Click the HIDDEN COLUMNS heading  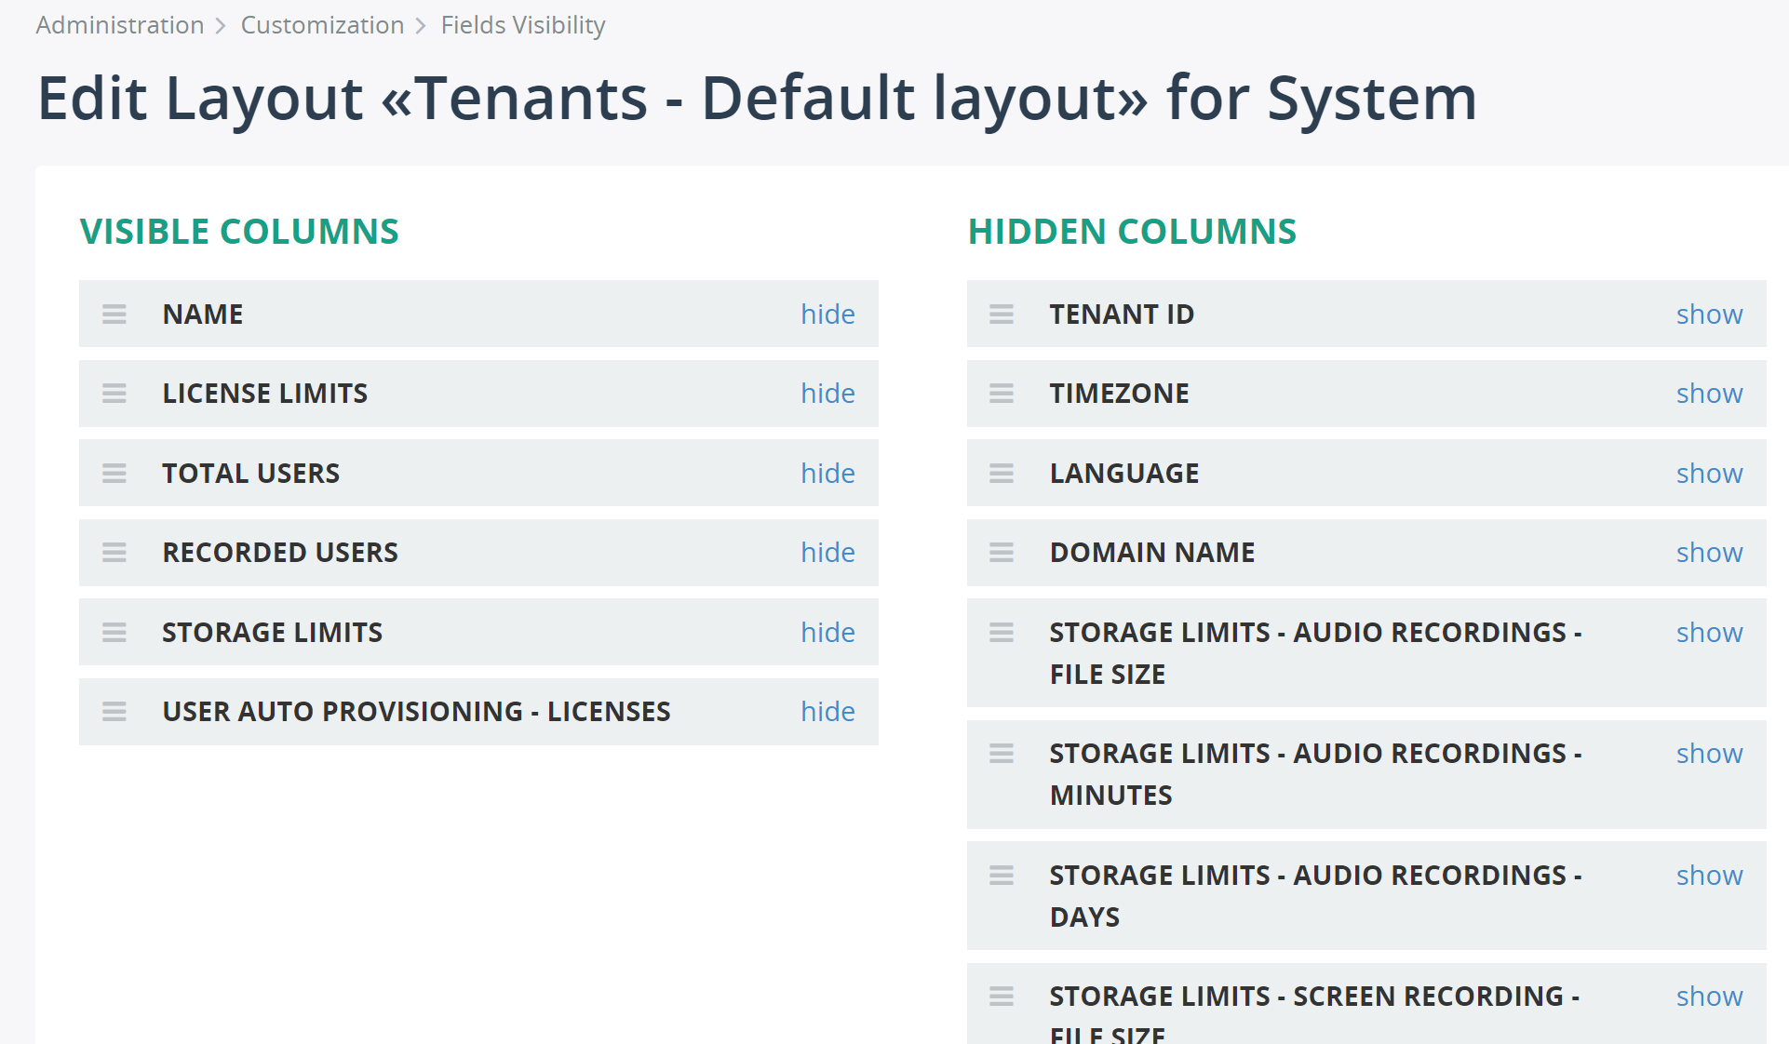coord(1132,232)
